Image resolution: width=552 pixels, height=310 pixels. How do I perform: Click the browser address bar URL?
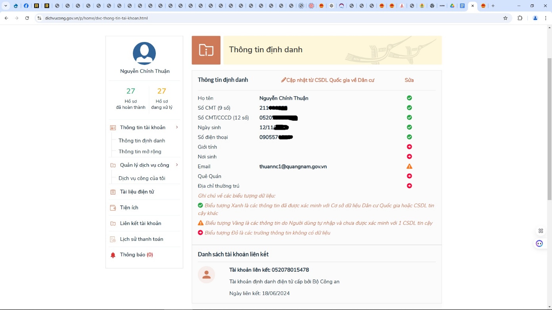(x=96, y=18)
